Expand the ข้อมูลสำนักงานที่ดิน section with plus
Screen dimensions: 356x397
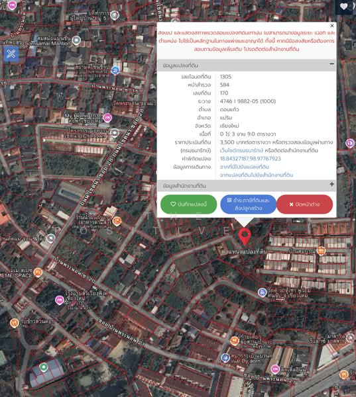click(331, 184)
